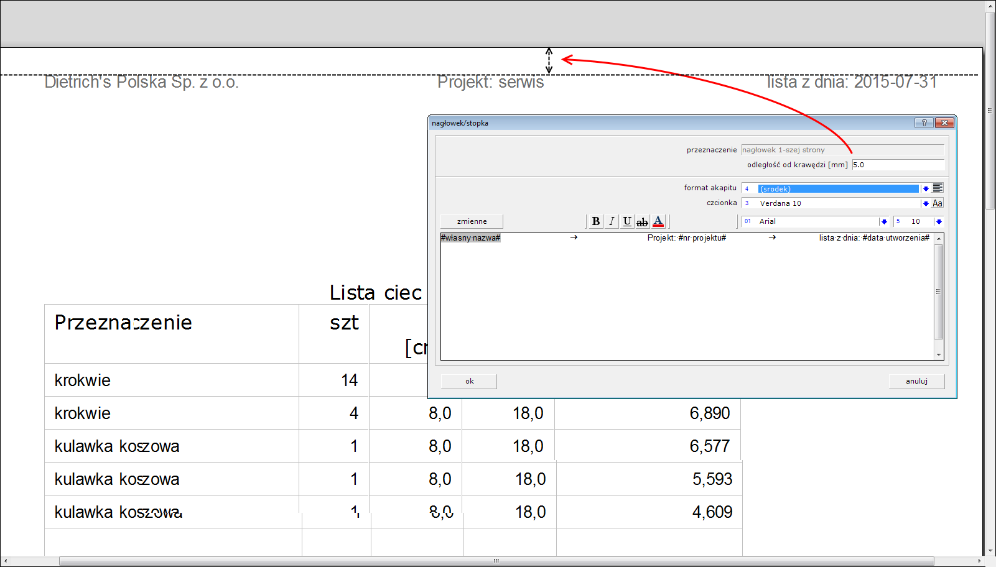Click the odległość od krawędzi input field

897,165
